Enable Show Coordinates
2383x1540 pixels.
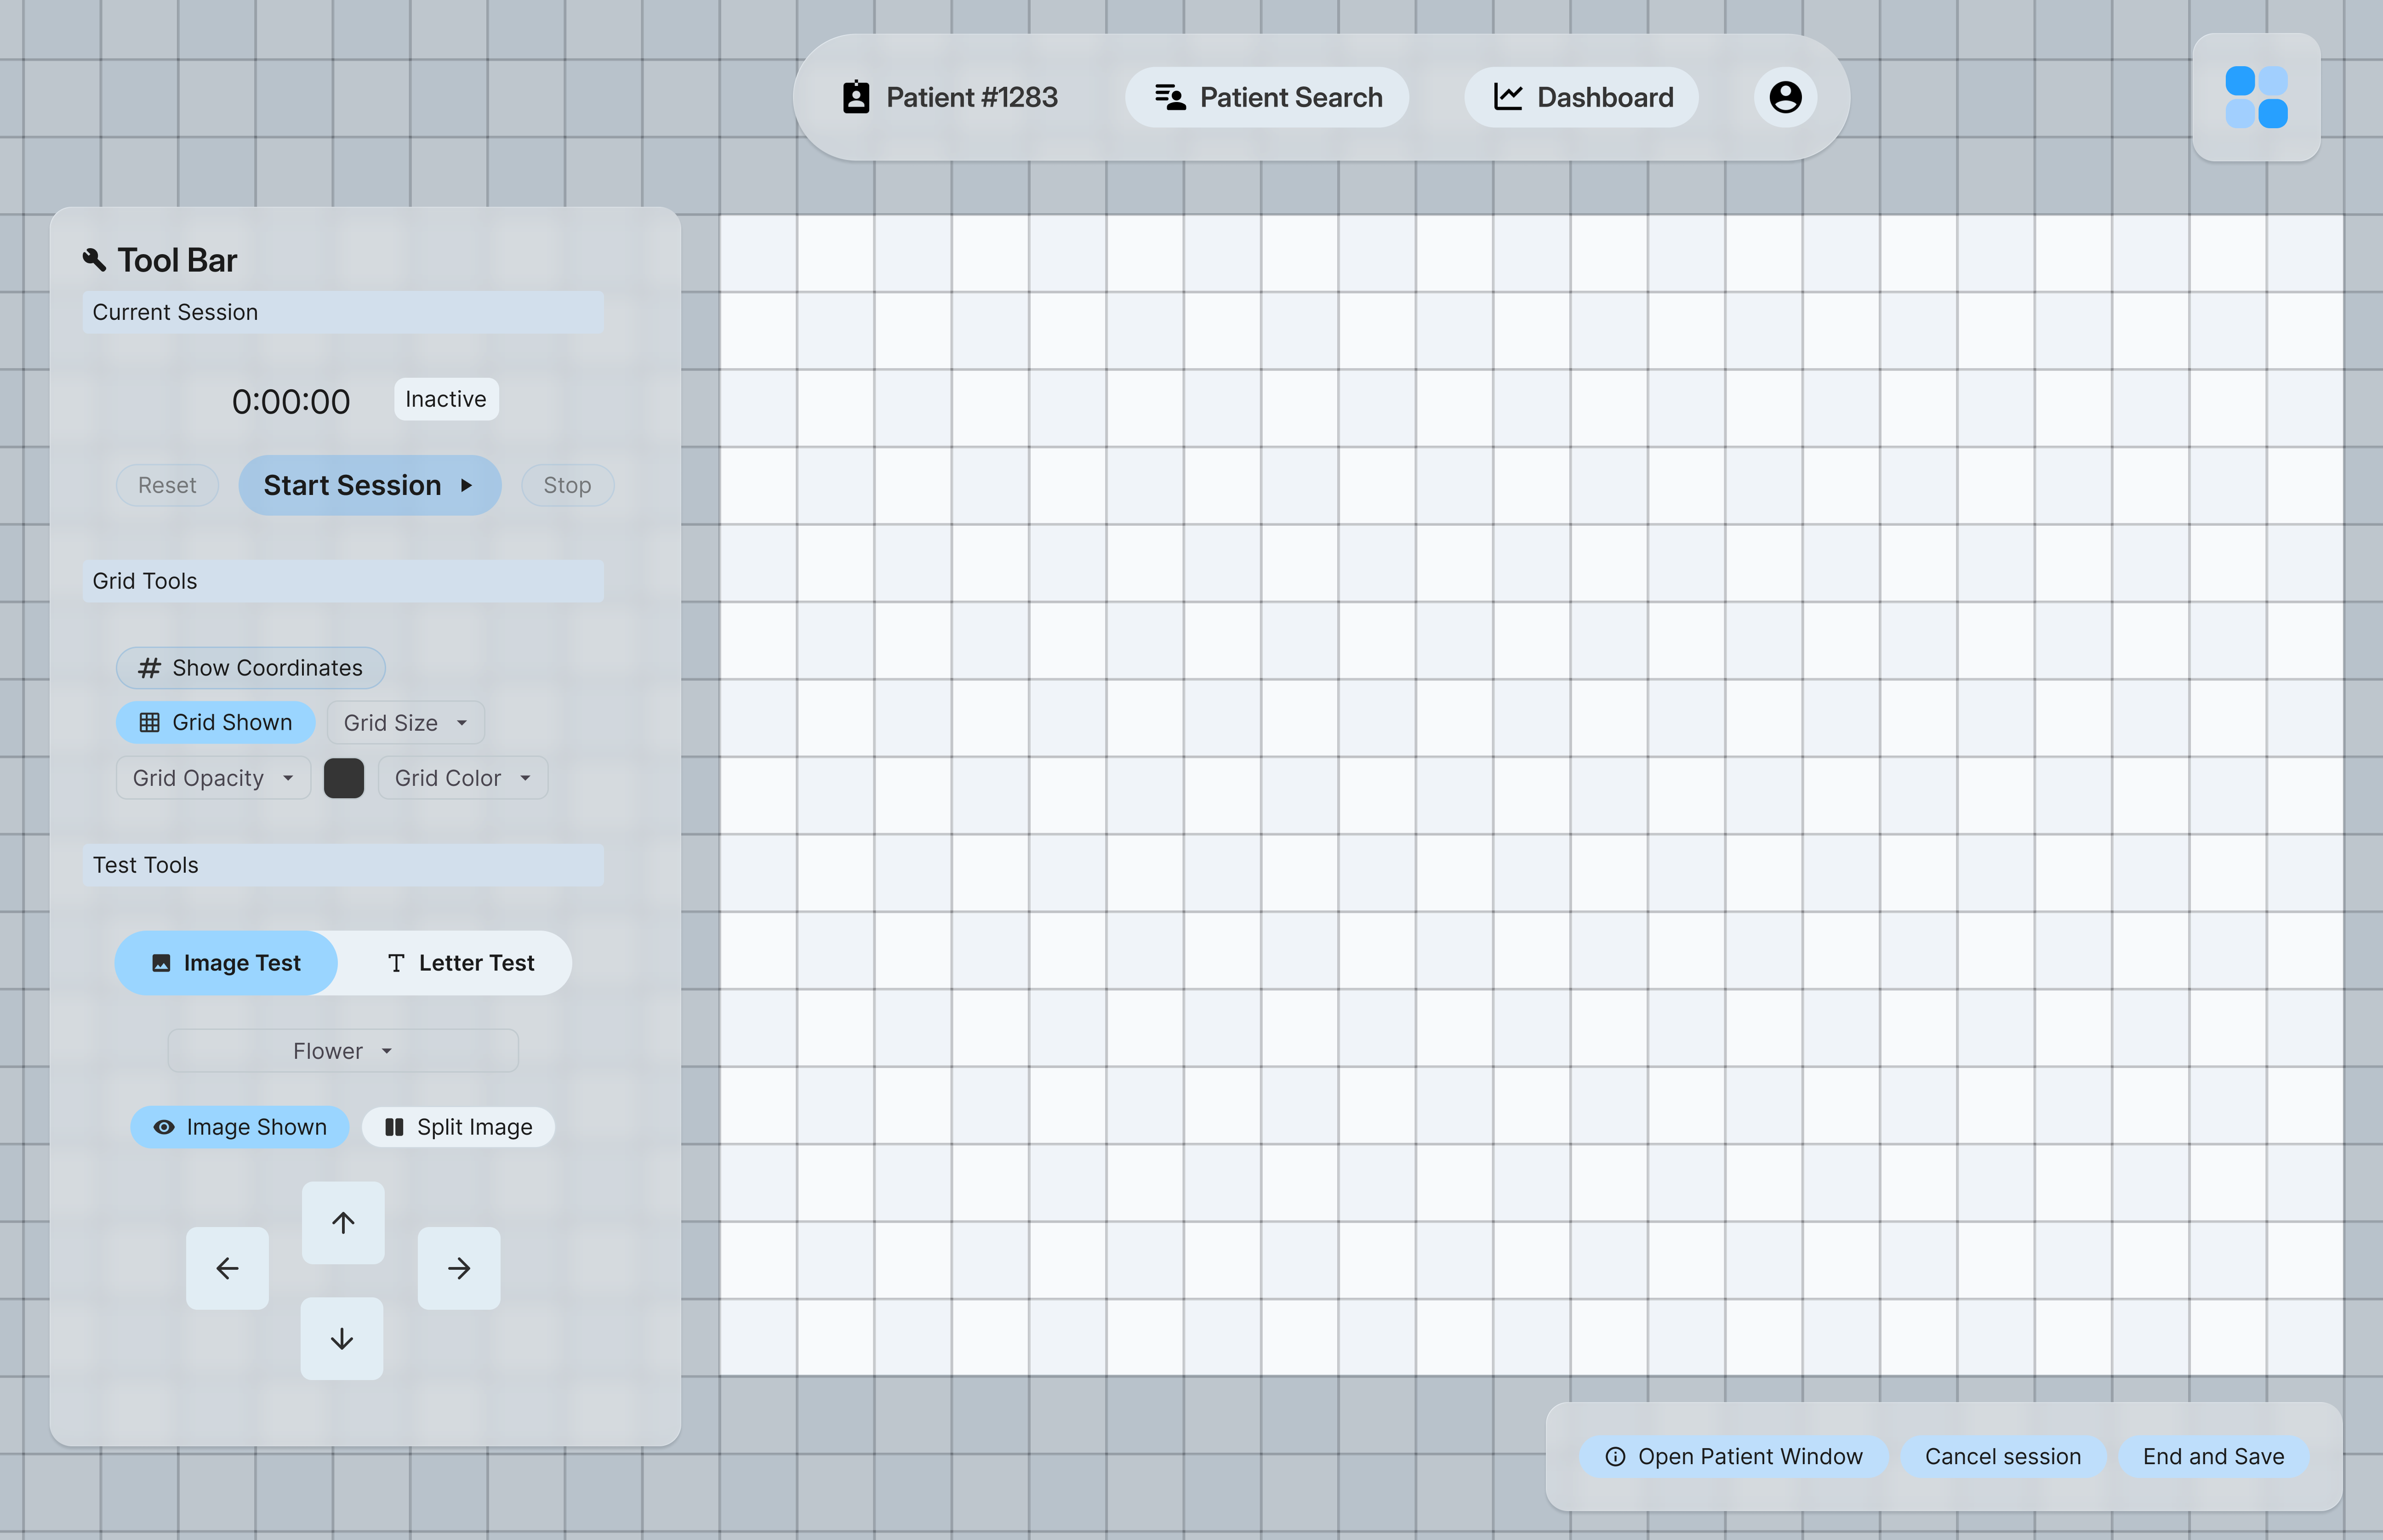251,668
